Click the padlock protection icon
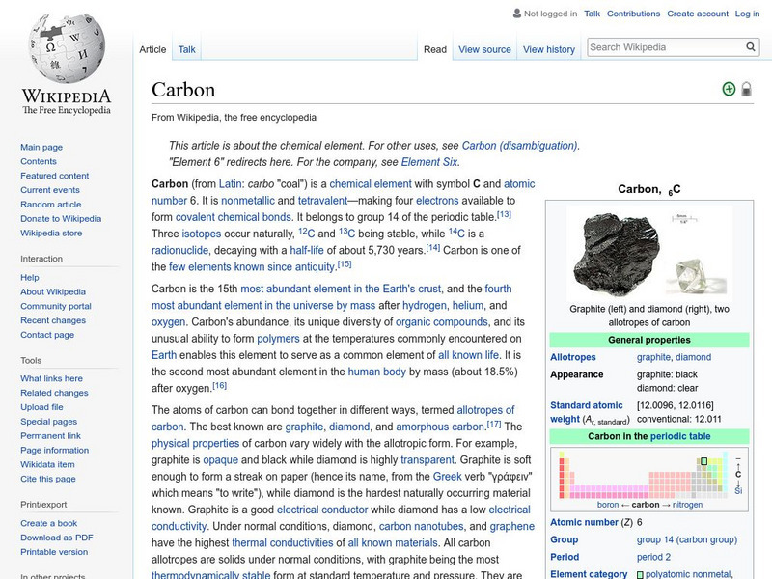Image resolution: width=772 pixels, height=579 pixels. 746,89
